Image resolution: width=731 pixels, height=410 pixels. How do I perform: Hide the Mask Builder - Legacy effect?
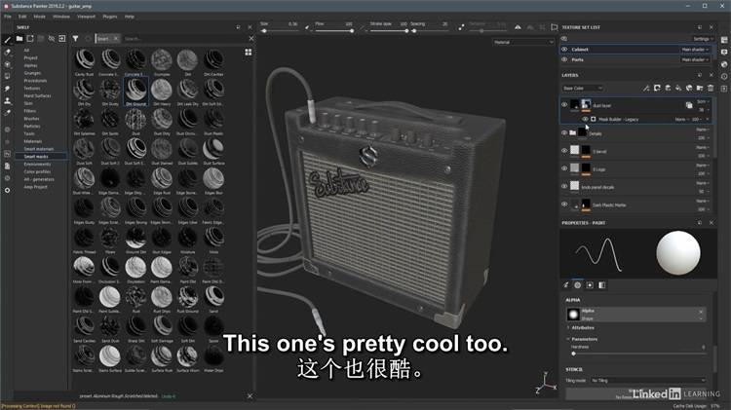point(585,119)
